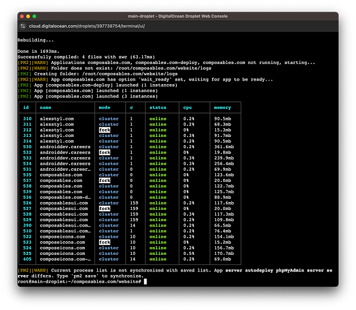Minimize the droplet console window
Screen dimensions: 356x310
tap(29, 16)
